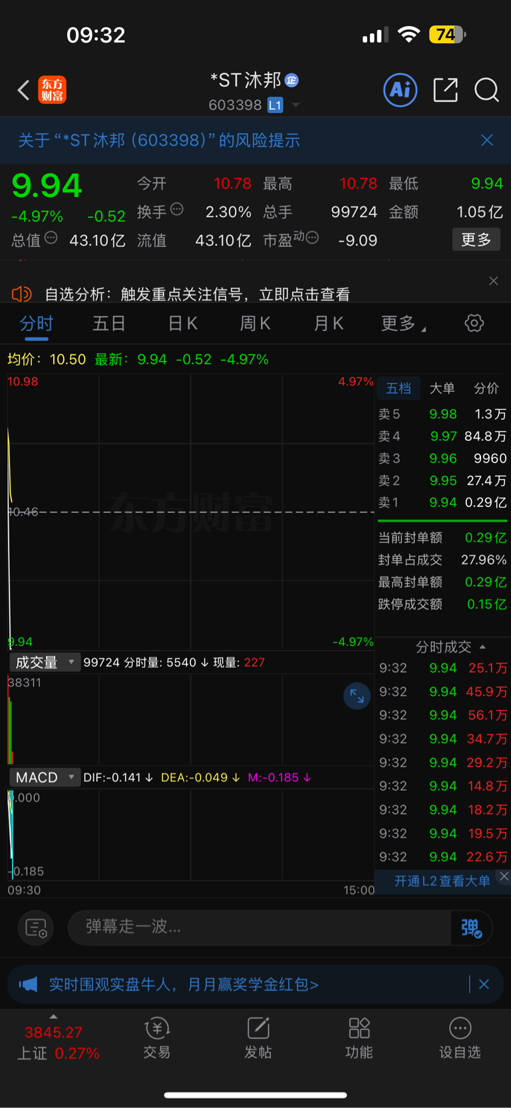Tap the verified badge beside *ST沐邦
511x1108 pixels.
pos(291,81)
